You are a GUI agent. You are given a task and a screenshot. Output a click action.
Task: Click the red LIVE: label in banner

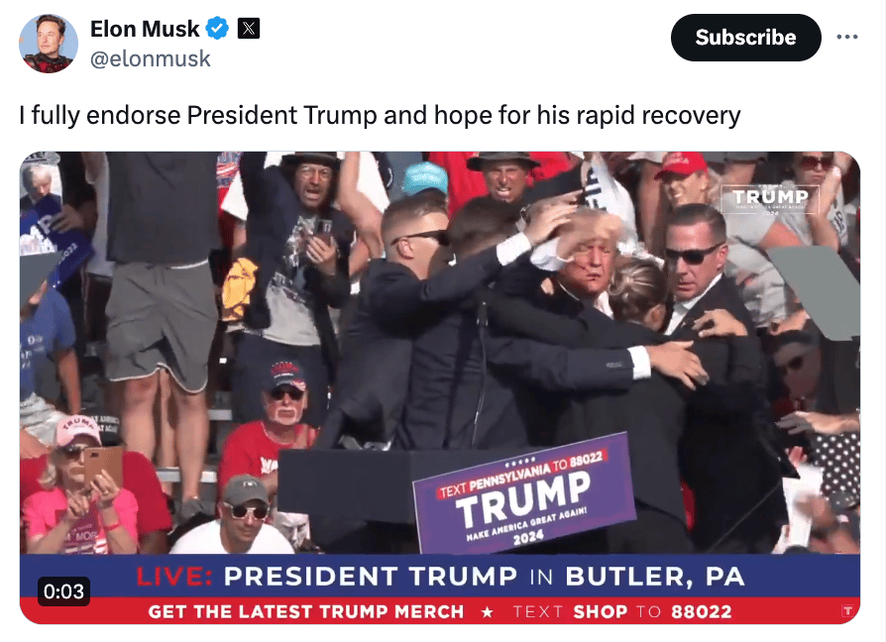174,577
